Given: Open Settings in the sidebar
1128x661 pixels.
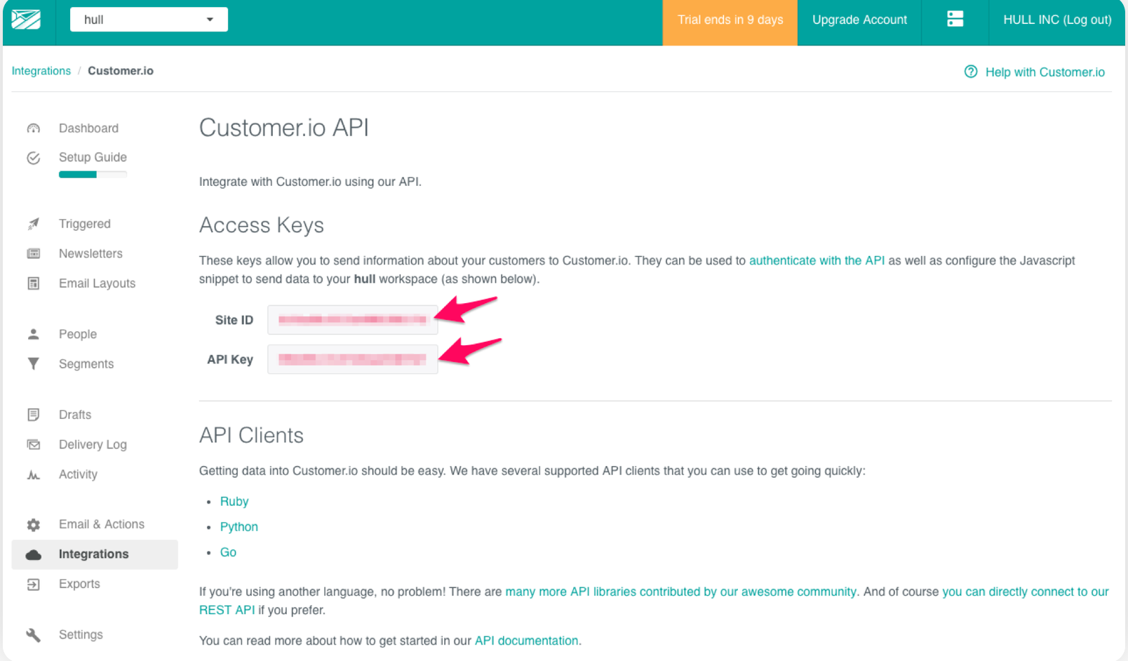Looking at the screenshot, I should tap(81, 634).
